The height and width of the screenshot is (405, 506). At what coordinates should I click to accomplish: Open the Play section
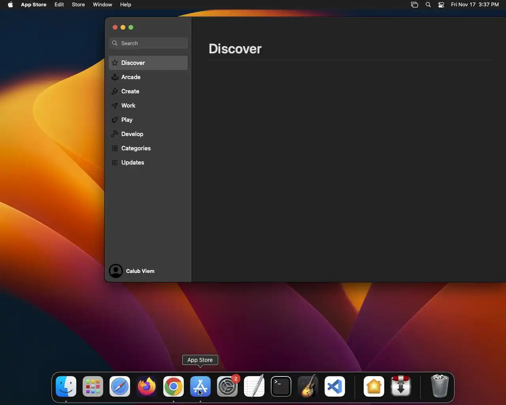click(148, 120)
